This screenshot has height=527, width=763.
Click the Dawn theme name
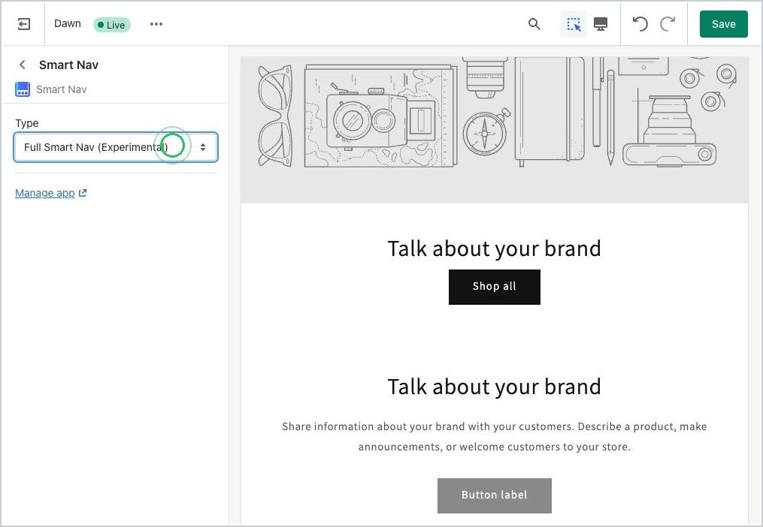pyautogui.click(x=67, y=23)
